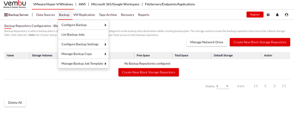Expand the Configure Backup submenu arrow
This screenshot has height=139, width=294.
[106, 25]
